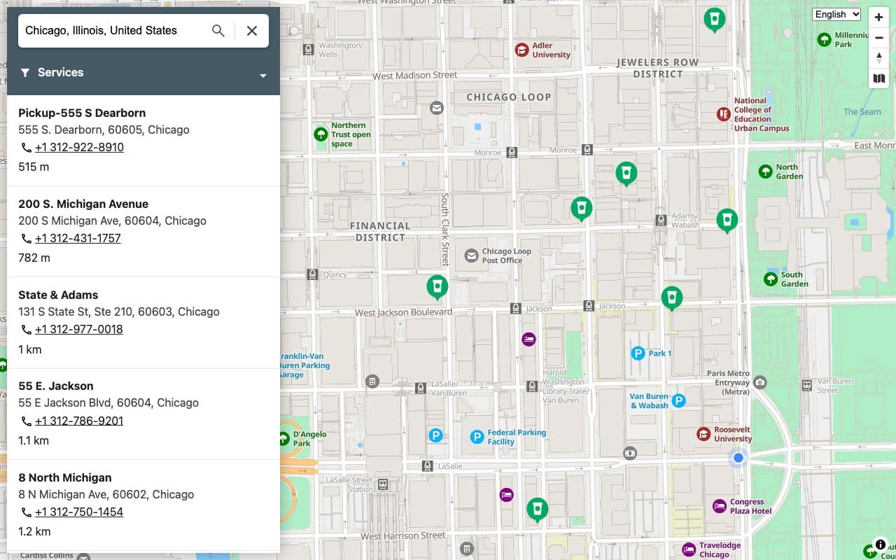
Task: Click Chicago Loop Post Office icon
Action: tap(472, 256)
